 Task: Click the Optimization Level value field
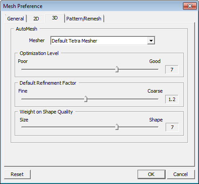point(172,70)
